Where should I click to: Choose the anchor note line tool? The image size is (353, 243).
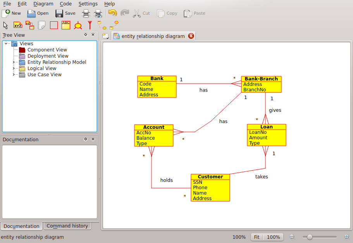tap(30, 25)
